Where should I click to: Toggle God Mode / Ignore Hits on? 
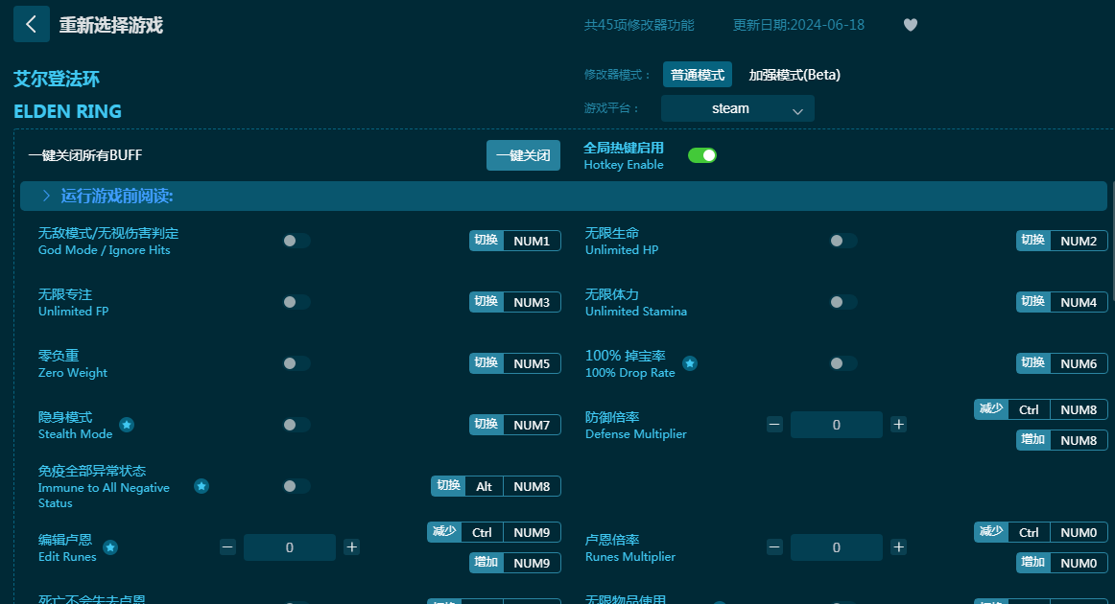pyautogui.click(x=297, y=241)
